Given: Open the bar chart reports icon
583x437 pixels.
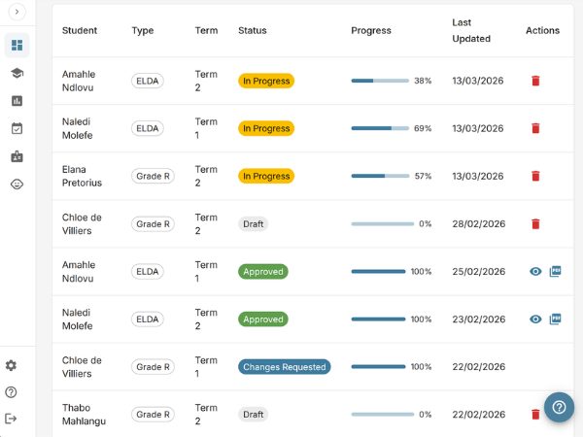Looking at the screenshot, I should pos(17,101).
